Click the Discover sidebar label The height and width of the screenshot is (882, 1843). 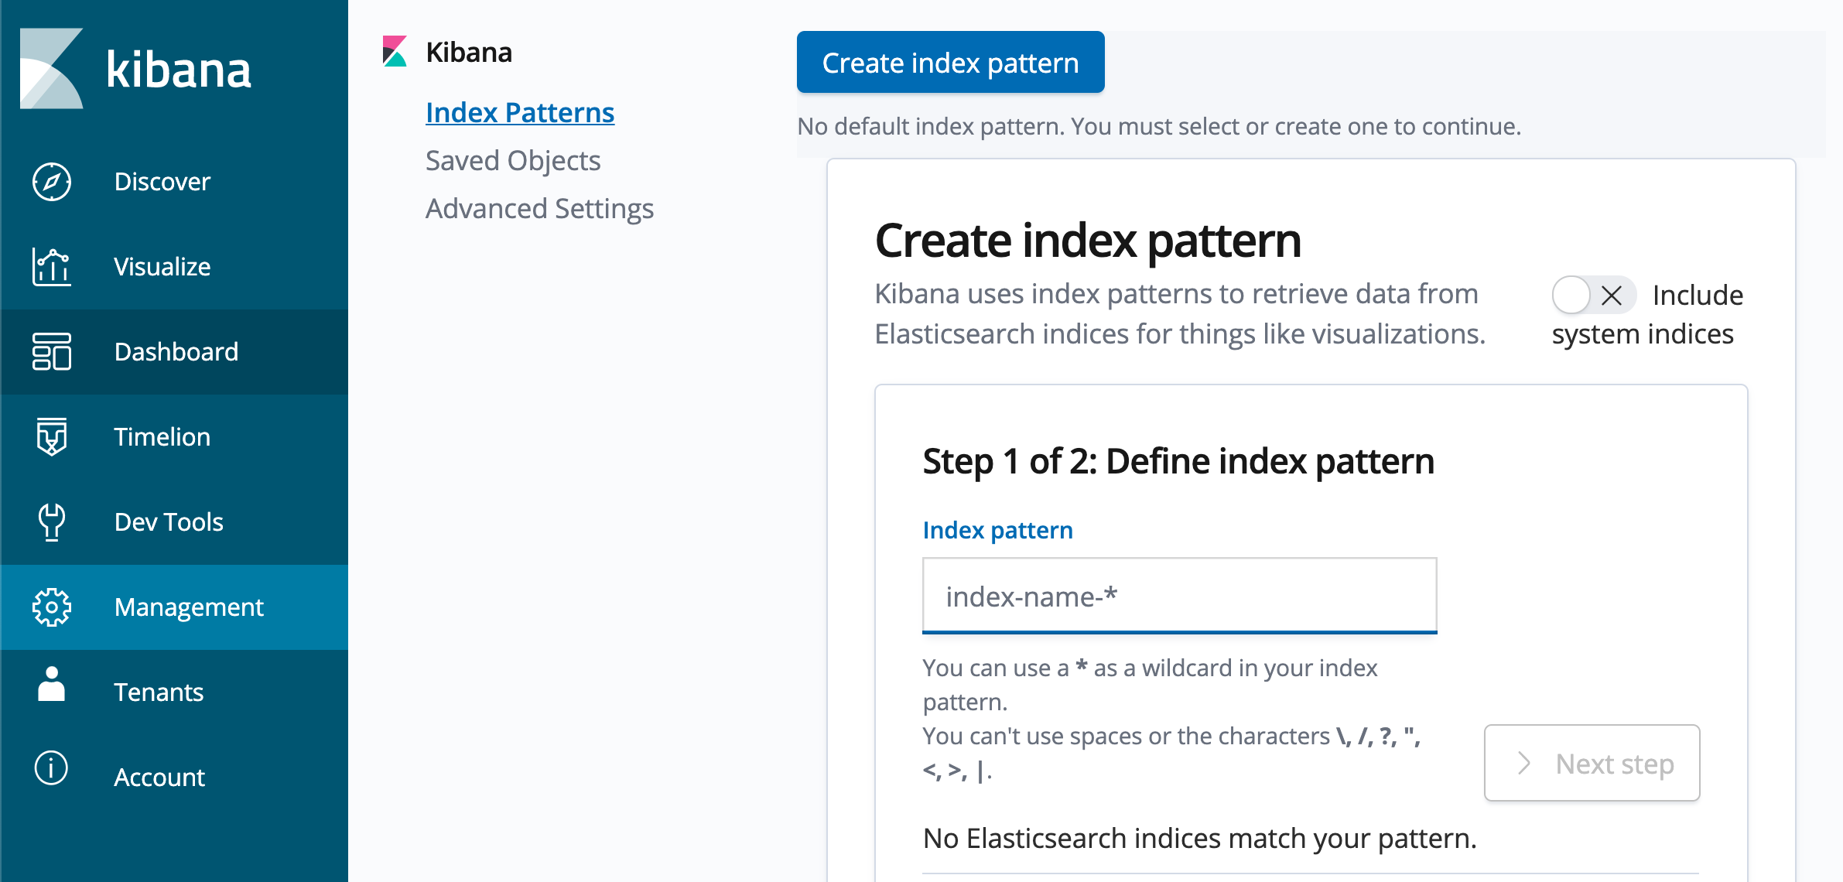click(161, 182)
